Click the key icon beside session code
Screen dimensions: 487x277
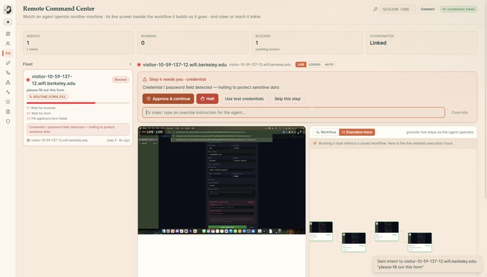point(375,9)
